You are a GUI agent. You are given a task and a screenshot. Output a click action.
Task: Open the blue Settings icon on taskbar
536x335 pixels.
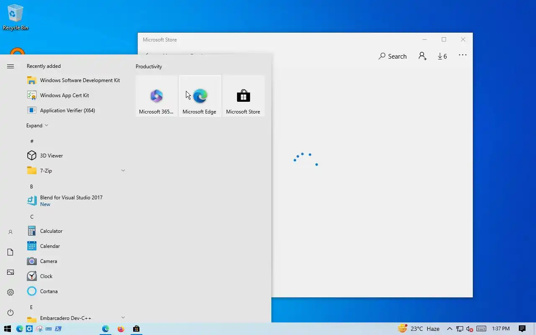tap(29, 329)
